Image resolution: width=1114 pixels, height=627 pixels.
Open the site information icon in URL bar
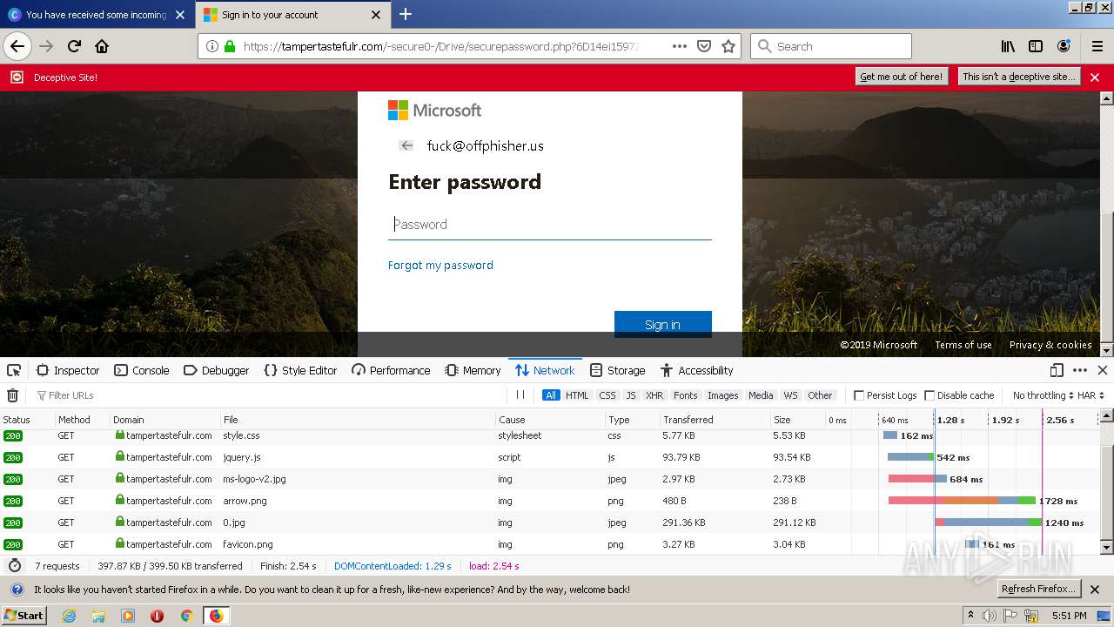click(212, 46)
